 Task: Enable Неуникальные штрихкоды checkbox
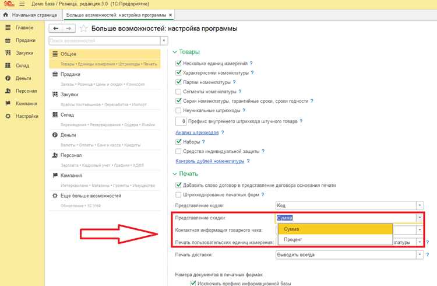(x=178, y=110)
